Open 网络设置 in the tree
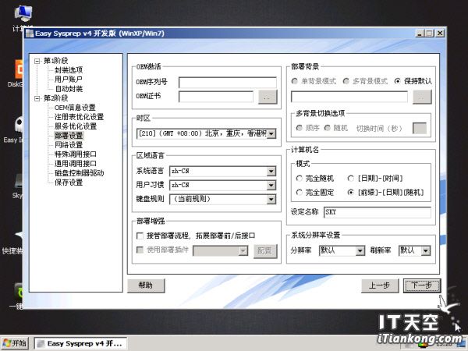468x351 pixels. pos(69,145)
